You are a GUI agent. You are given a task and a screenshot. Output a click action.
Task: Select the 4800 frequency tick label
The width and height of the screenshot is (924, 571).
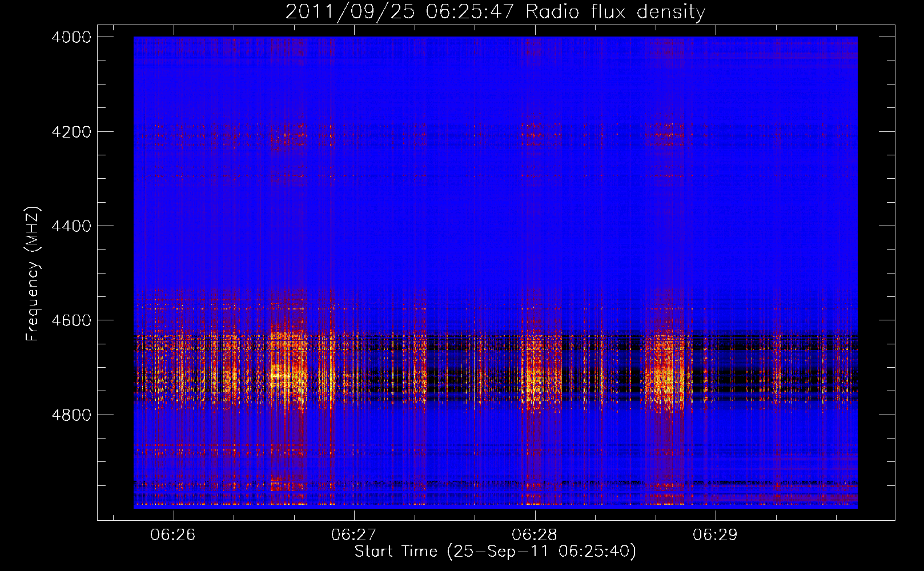click(71, 415)
